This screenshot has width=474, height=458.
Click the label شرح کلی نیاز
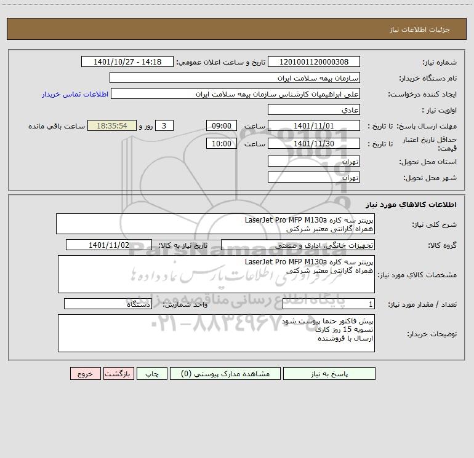(435, 225)
